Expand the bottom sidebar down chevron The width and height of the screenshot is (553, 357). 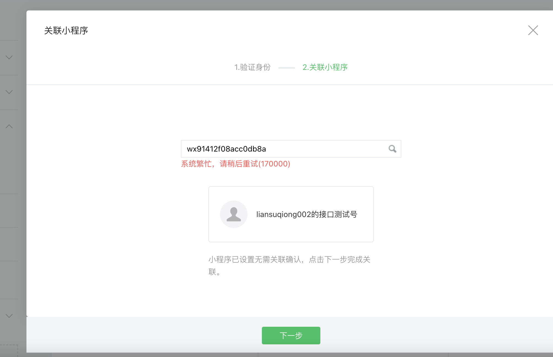click(x=9, y=316)
